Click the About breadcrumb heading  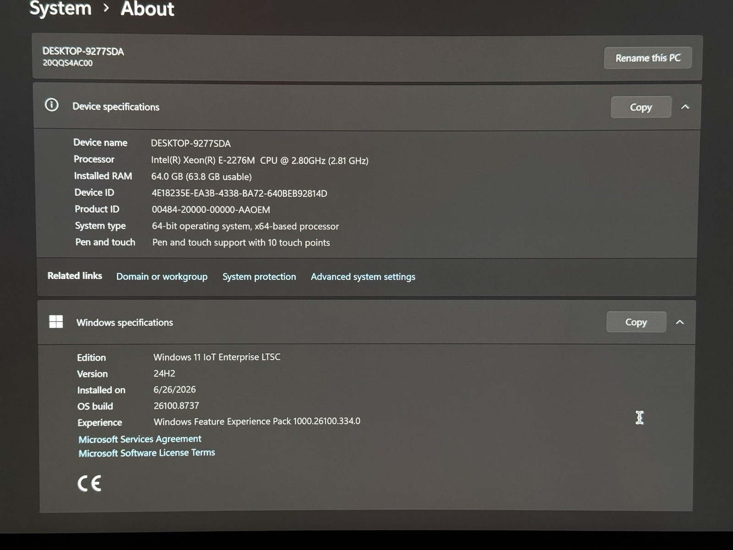pyautogui.click(x=147, y=9)
